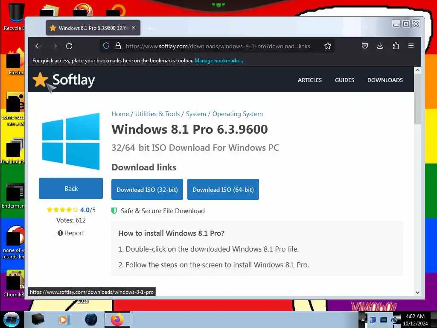
Task: Open the media player taskbar icon
Action: 63,319
